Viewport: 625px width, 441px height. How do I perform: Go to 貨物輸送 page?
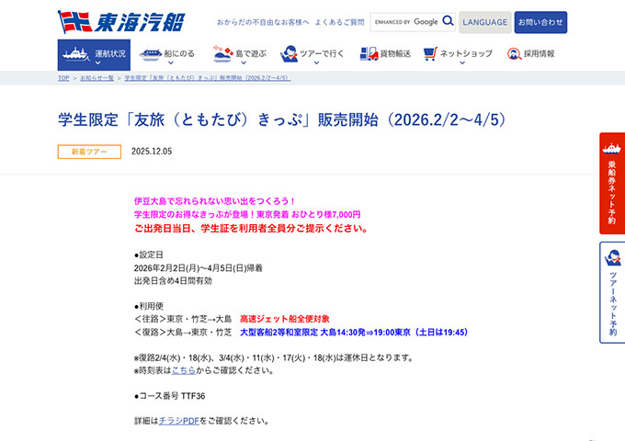point(385,54)
